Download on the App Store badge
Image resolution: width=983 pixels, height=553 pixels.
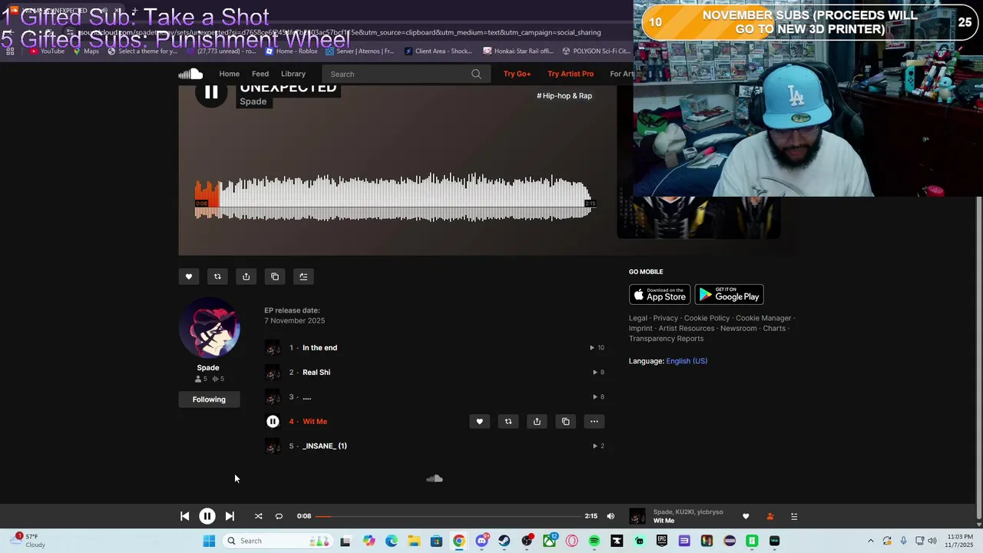click(660, 295)
